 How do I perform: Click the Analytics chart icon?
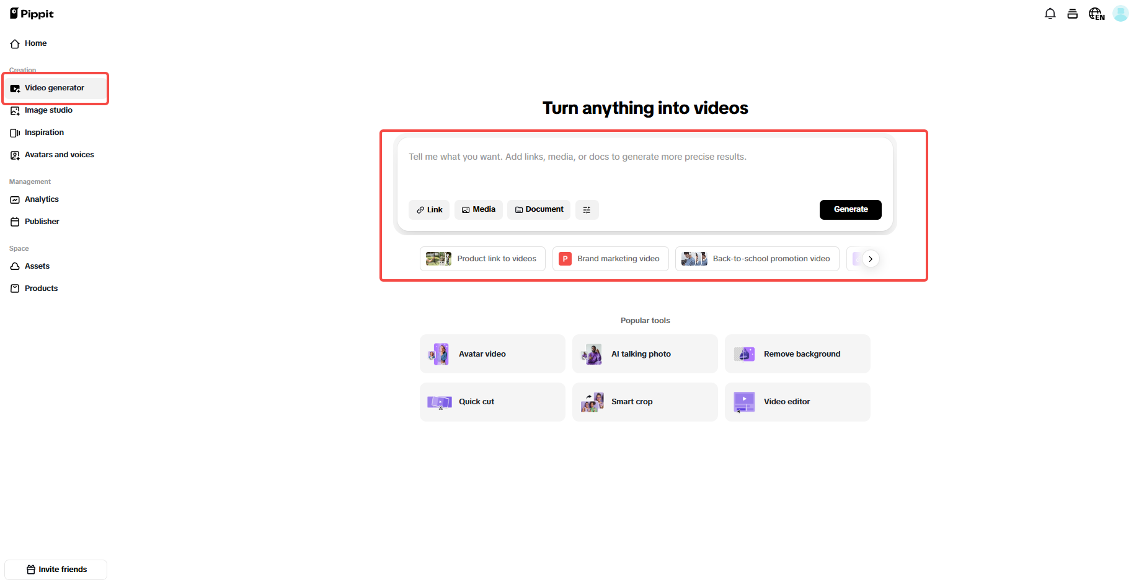(15, 200)
